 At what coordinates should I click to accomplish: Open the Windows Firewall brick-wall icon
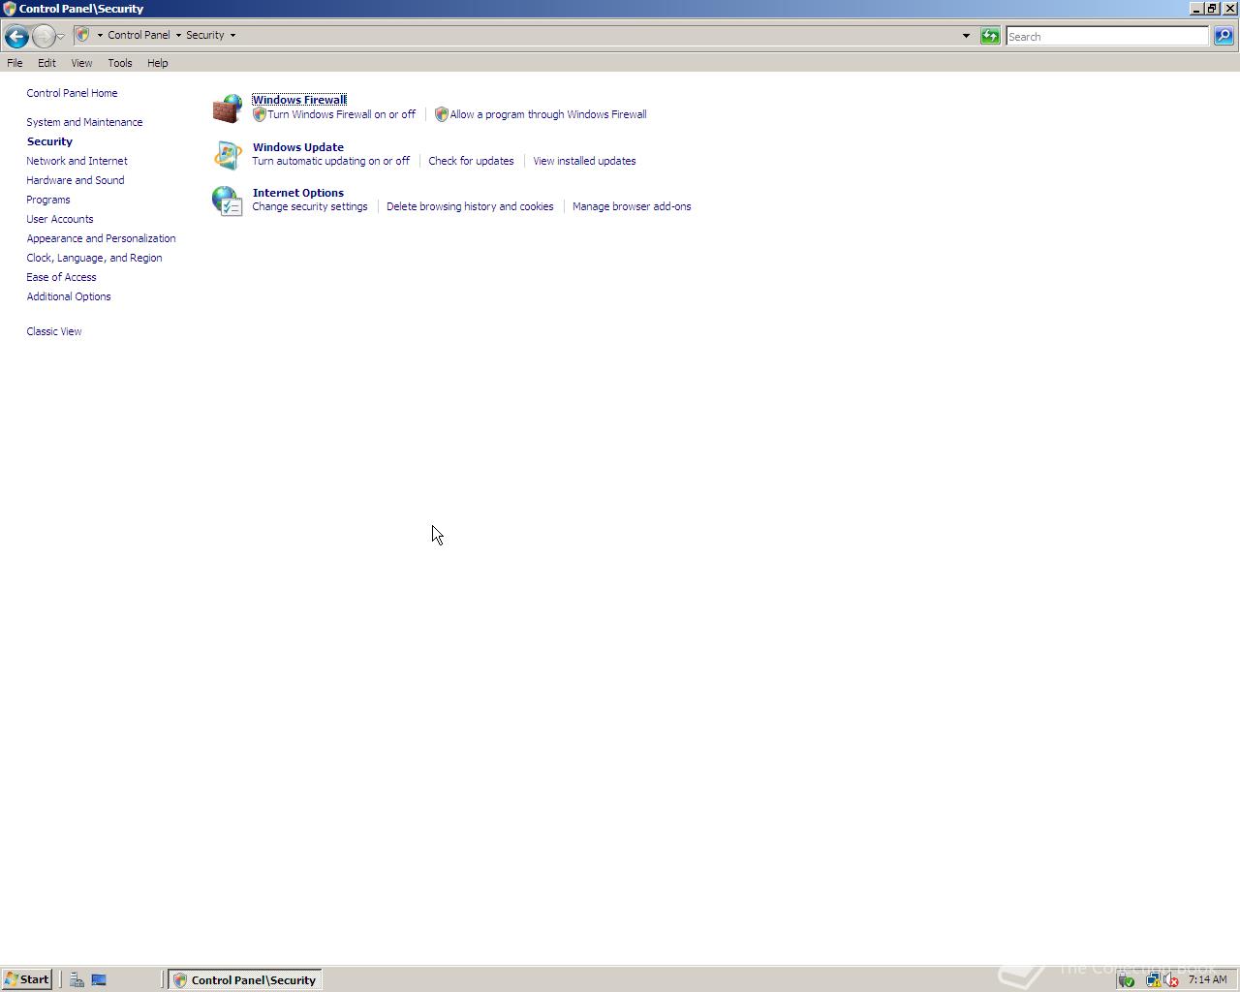tap(228, 108)
